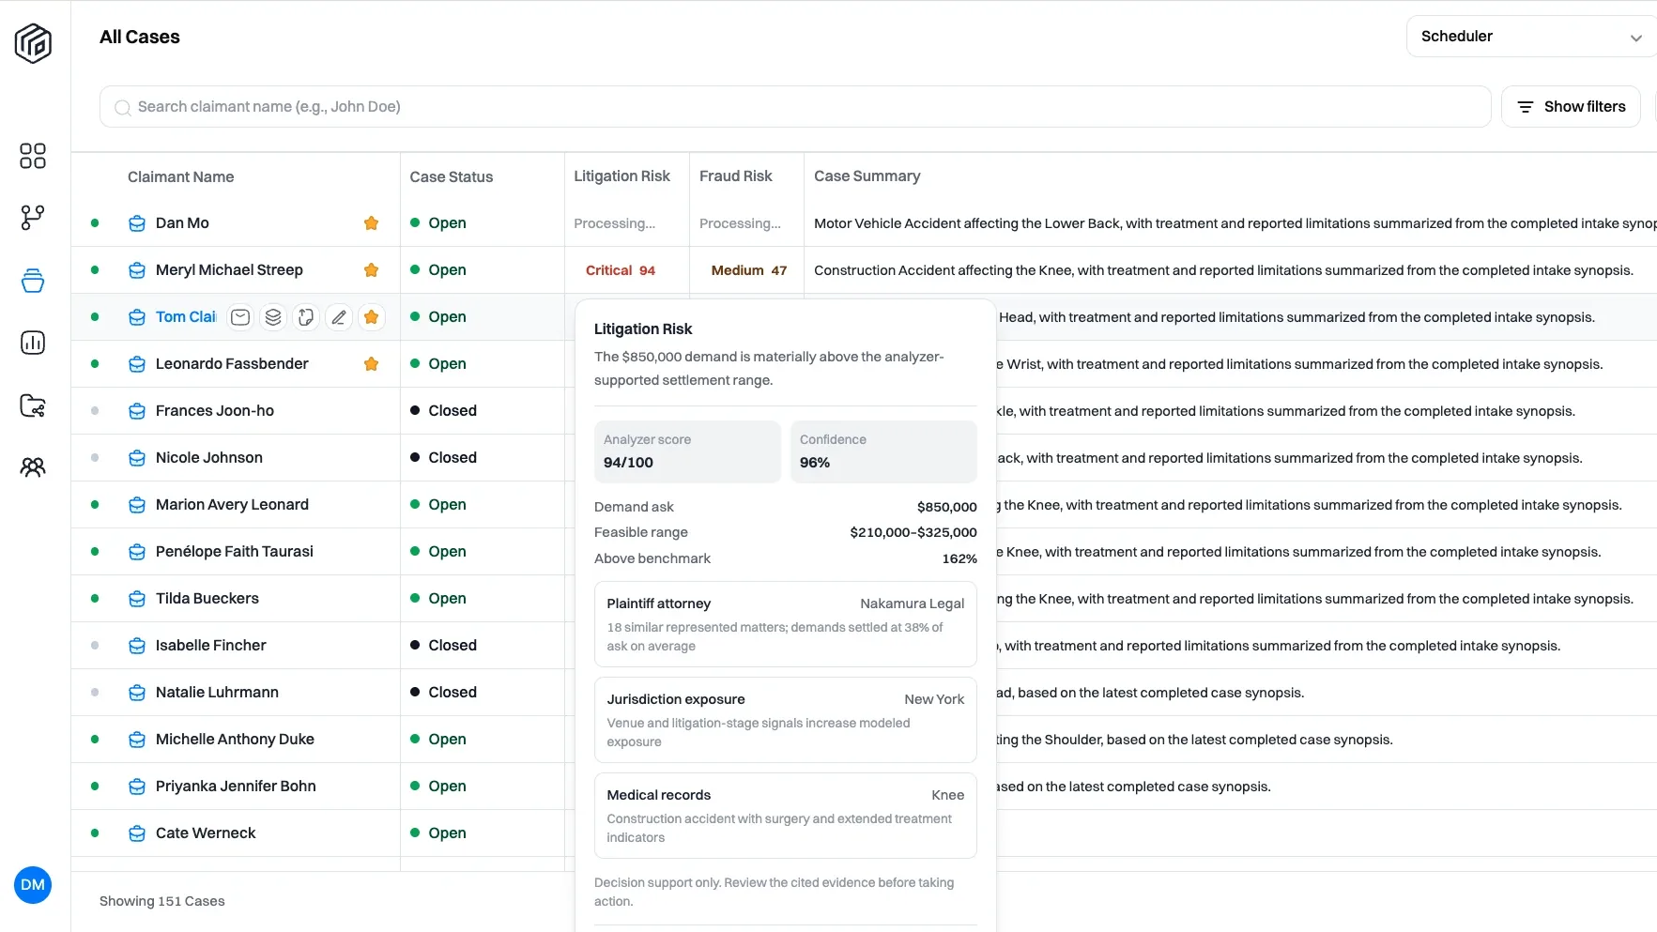Toggle the favorite star for Dan Mo
The image size is (1657, 932).
pos(372,223)
